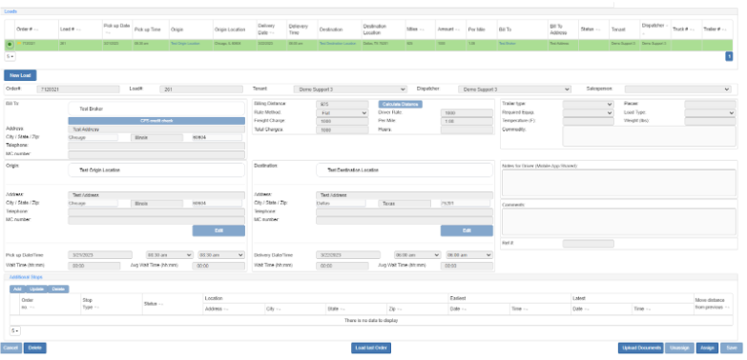Click the Load# field showing 261
This screenshot has width=747, height=360.
[x=201, y=89]
